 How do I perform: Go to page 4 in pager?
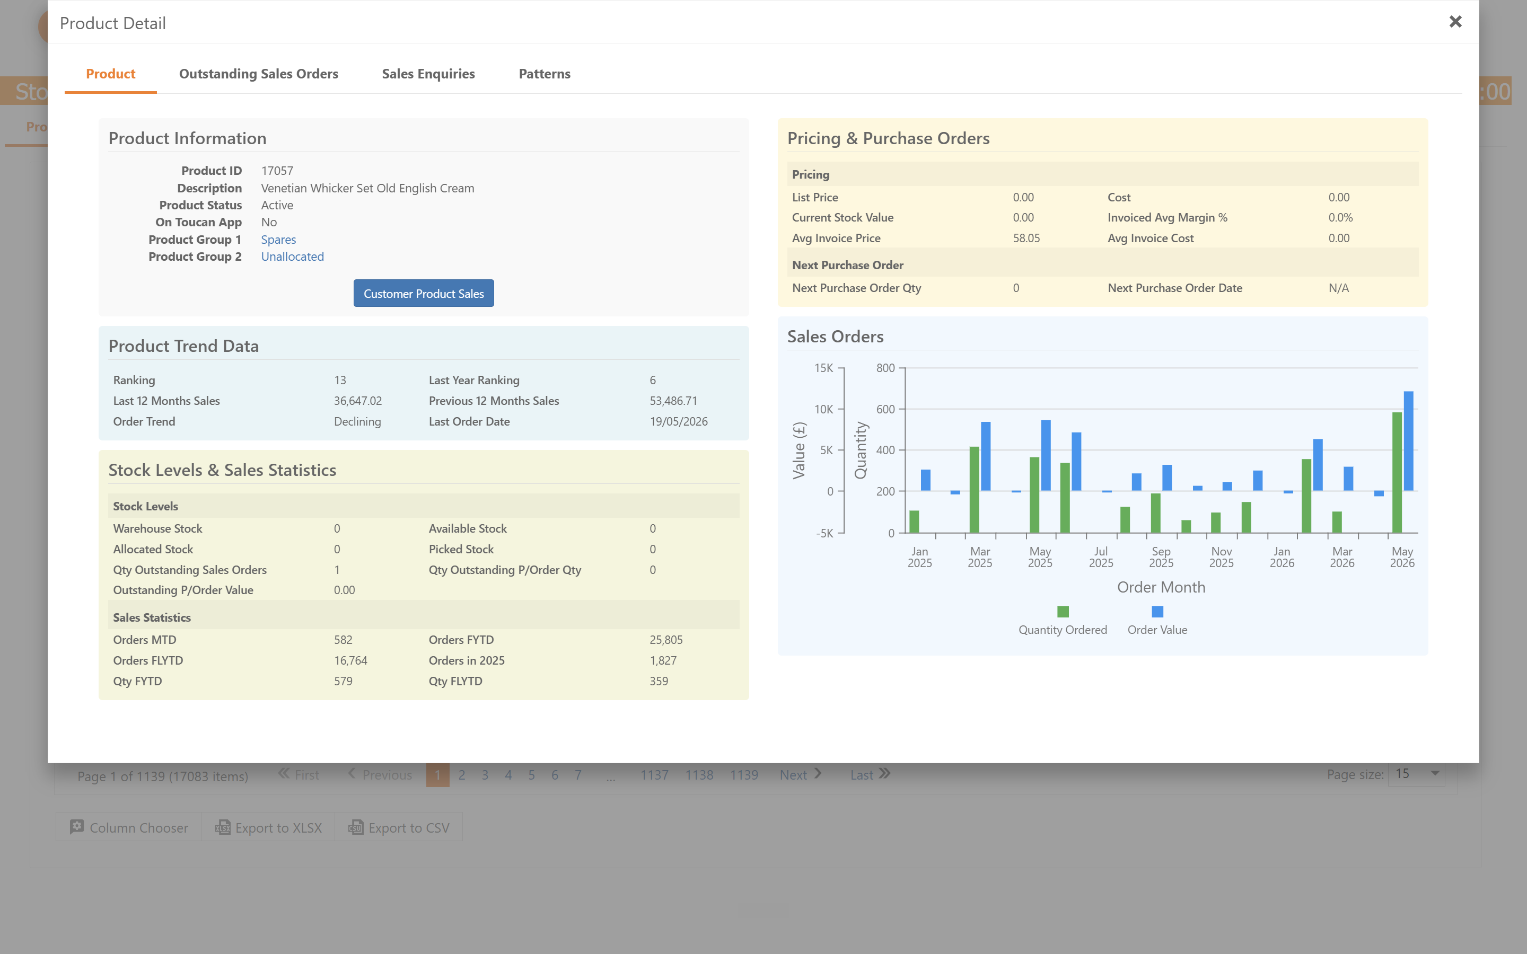pos(508,775)
